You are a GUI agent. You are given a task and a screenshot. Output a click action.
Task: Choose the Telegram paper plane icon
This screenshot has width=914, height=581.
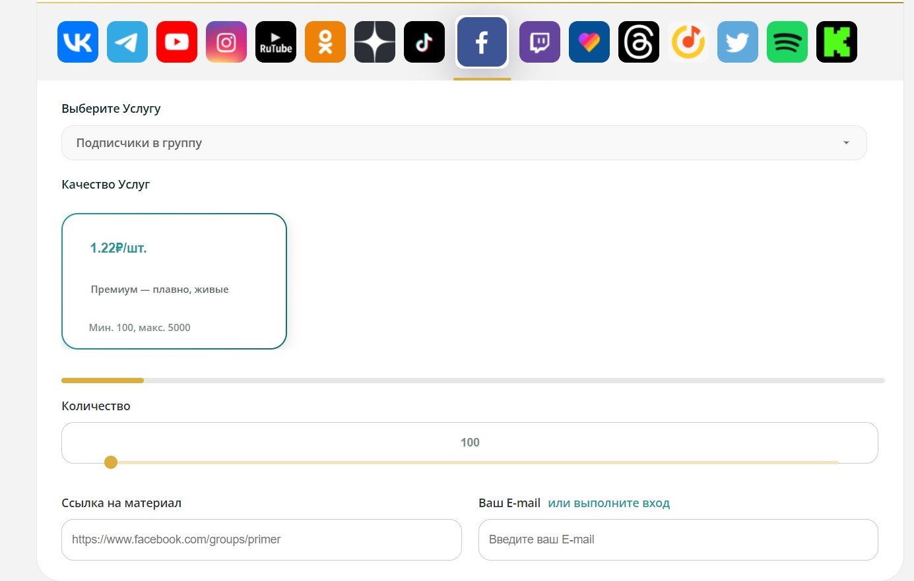[x=127, y=42]
